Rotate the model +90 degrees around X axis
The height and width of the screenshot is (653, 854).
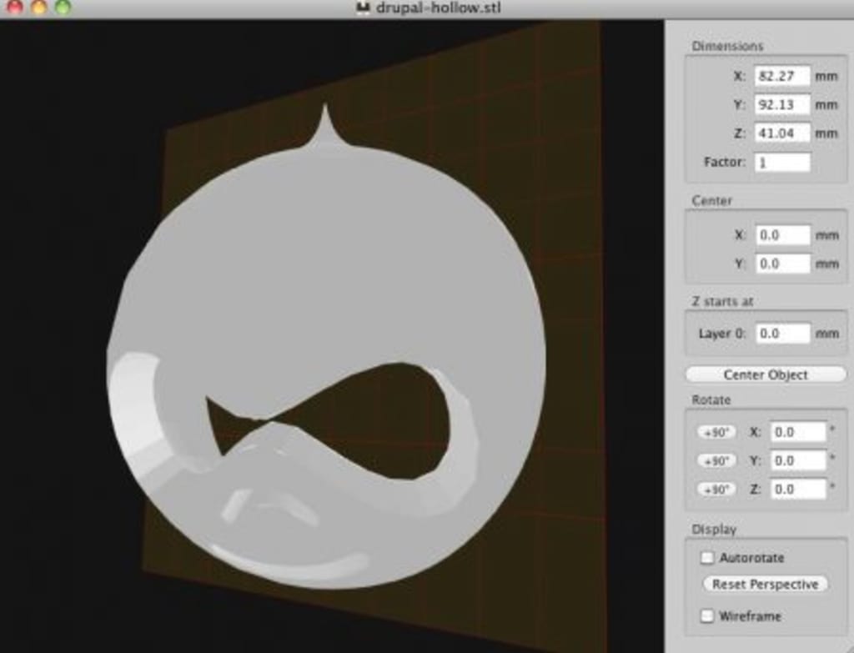point(717,431)
